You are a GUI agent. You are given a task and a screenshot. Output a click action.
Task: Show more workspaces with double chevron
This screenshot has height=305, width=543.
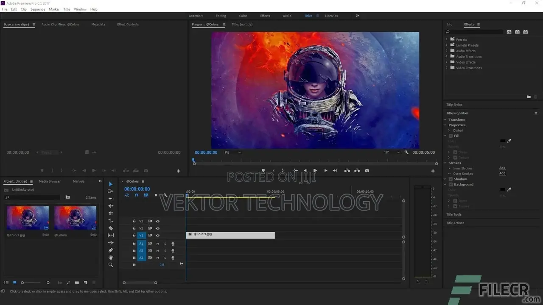click(x=357, y=16)
